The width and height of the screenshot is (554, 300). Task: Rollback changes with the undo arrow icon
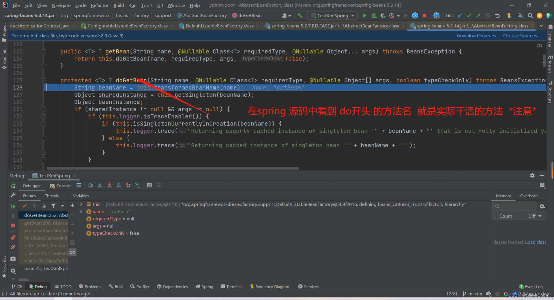pyautogui.click(x=497, y=16)
